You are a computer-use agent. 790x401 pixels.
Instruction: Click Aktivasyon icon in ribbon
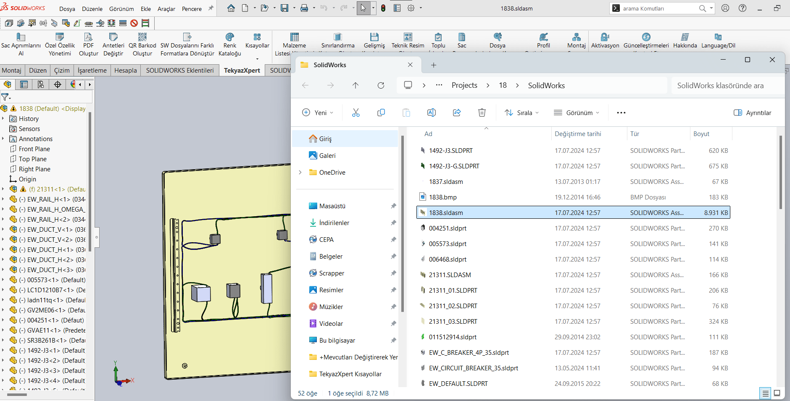(x=605, y=41)
